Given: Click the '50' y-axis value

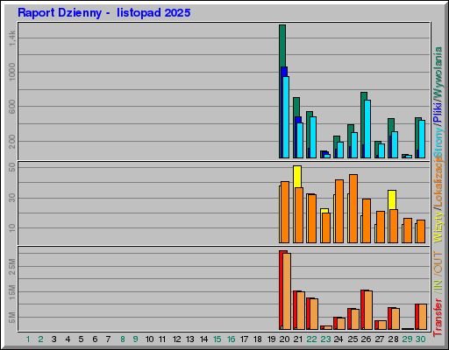Looking at the screenshot, I should point(12,167).
